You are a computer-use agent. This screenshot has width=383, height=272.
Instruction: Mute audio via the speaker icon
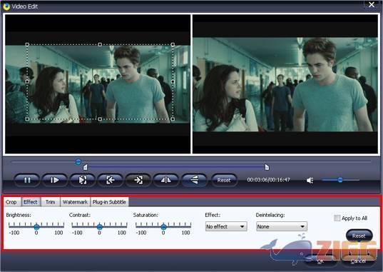coord(310,181)
